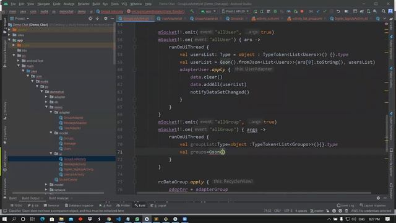Click the Git commit checkmark icon
This screenshot has width=396, height=223.
pyautogui.click(x=324, y=11)
